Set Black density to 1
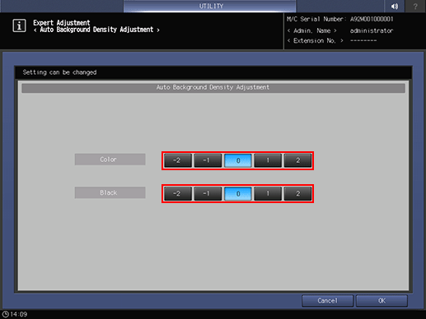 pyautogui.click(x=268, y=194)
